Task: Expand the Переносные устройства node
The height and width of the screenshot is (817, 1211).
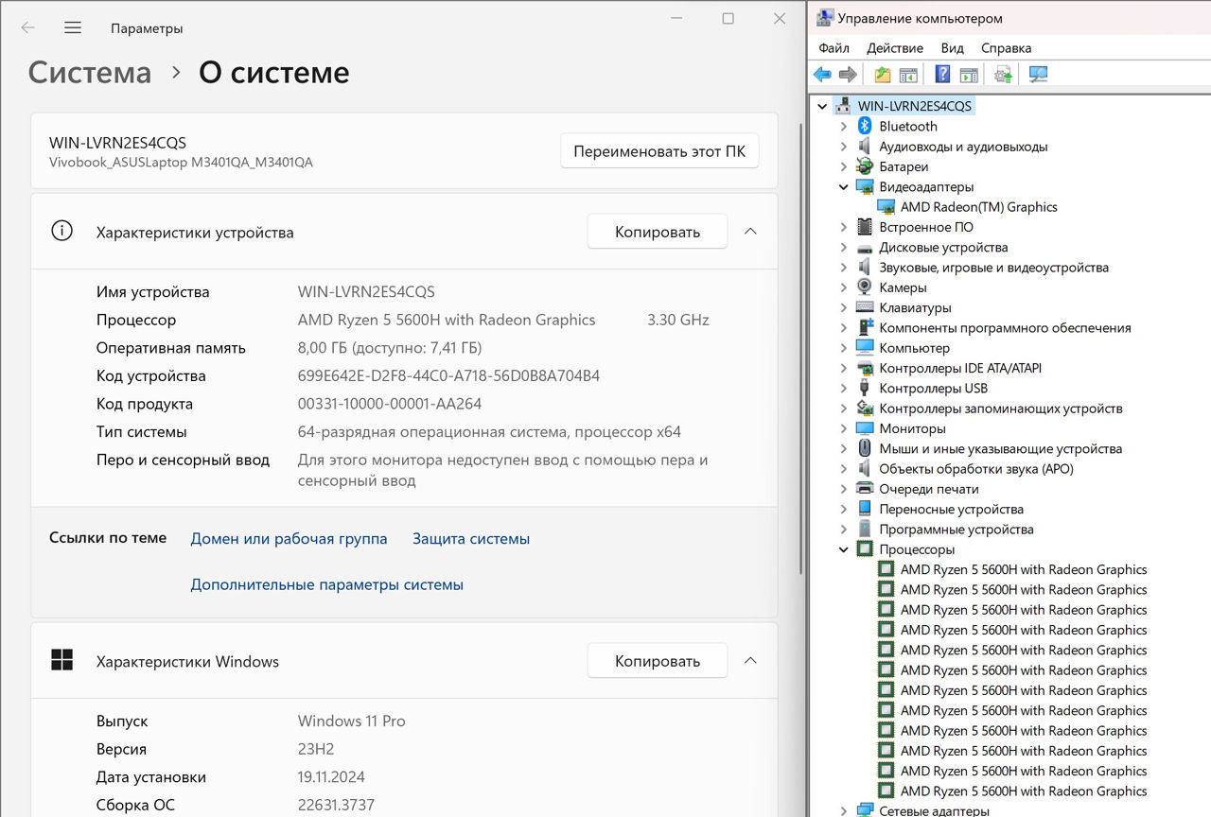Action: click(x=844, y=509)
